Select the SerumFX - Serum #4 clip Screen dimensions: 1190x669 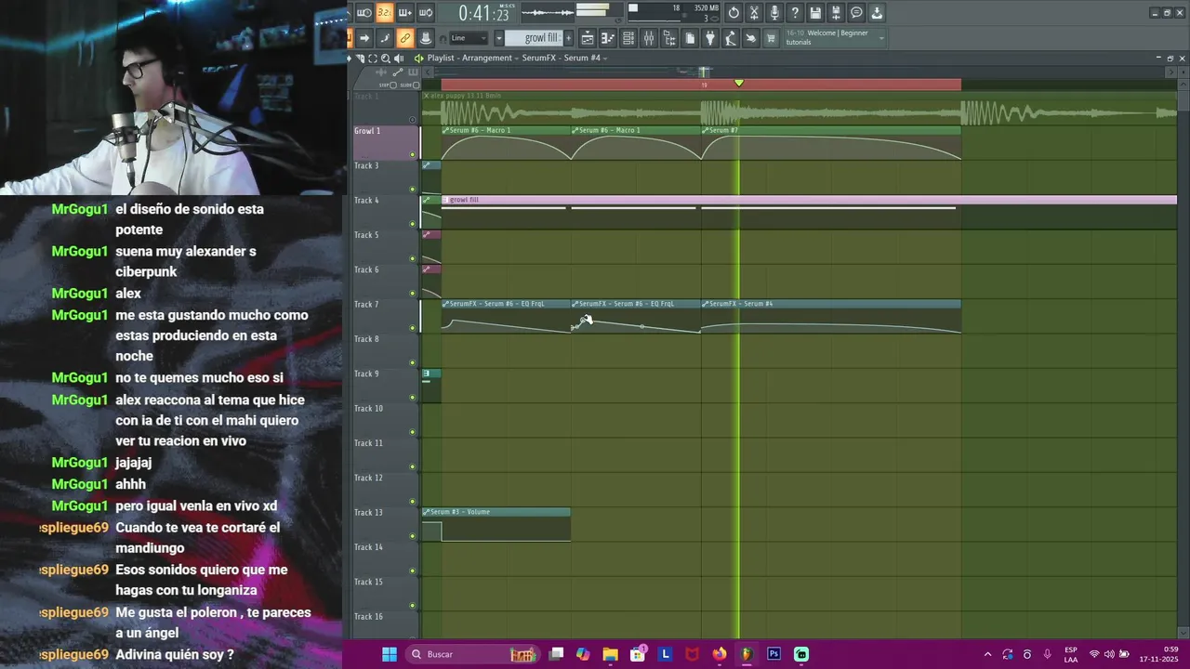pos(830,316)
